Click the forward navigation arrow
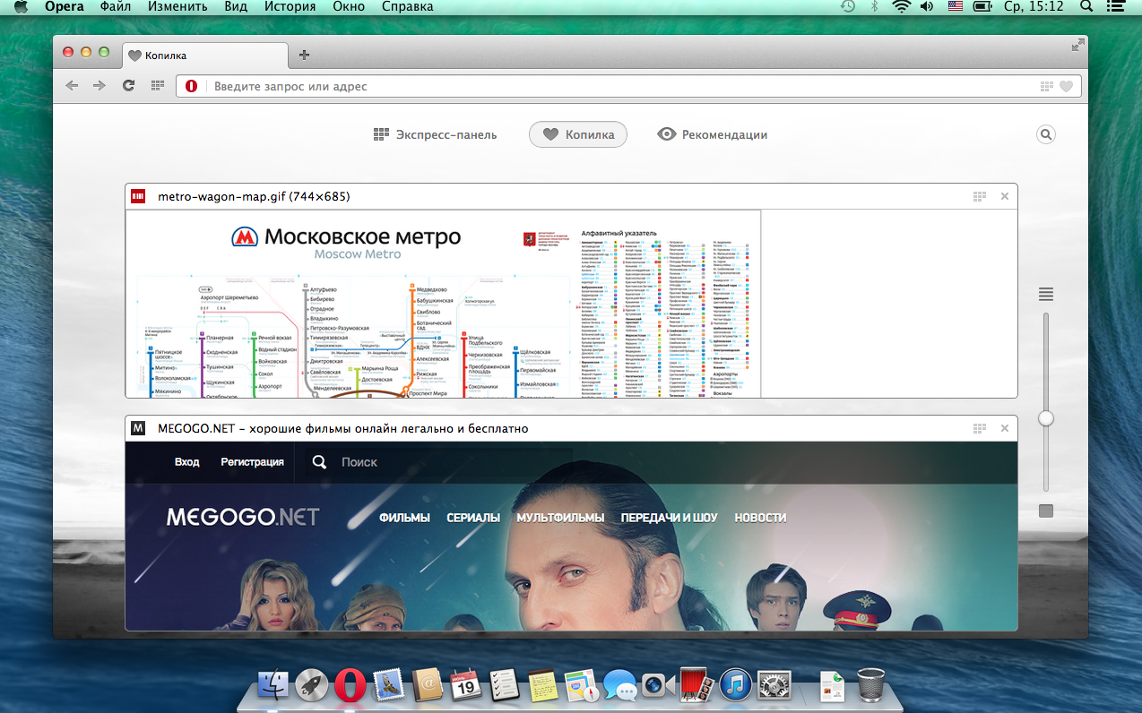Viewport: 1142px width, 713px height. 99,86
